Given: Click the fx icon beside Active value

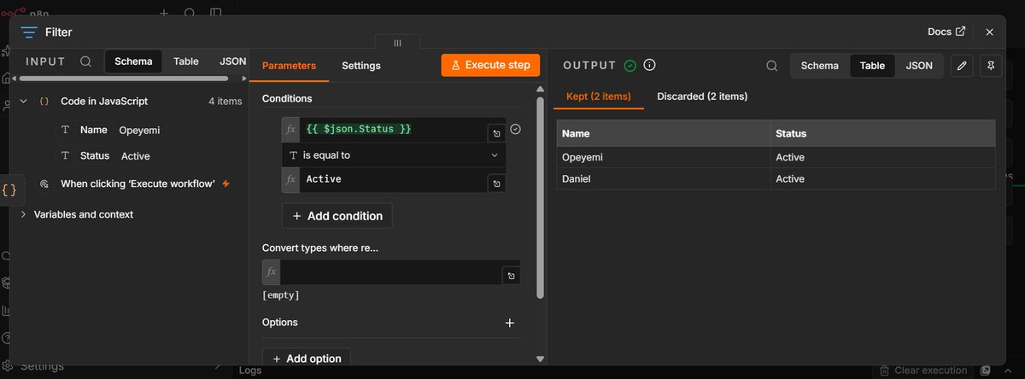Looking at the screenshot, I should pos(291,179).
